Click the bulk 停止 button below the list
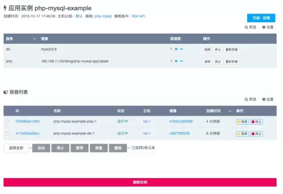Screen dimensions: 283x194 click(x=60, y=148)
